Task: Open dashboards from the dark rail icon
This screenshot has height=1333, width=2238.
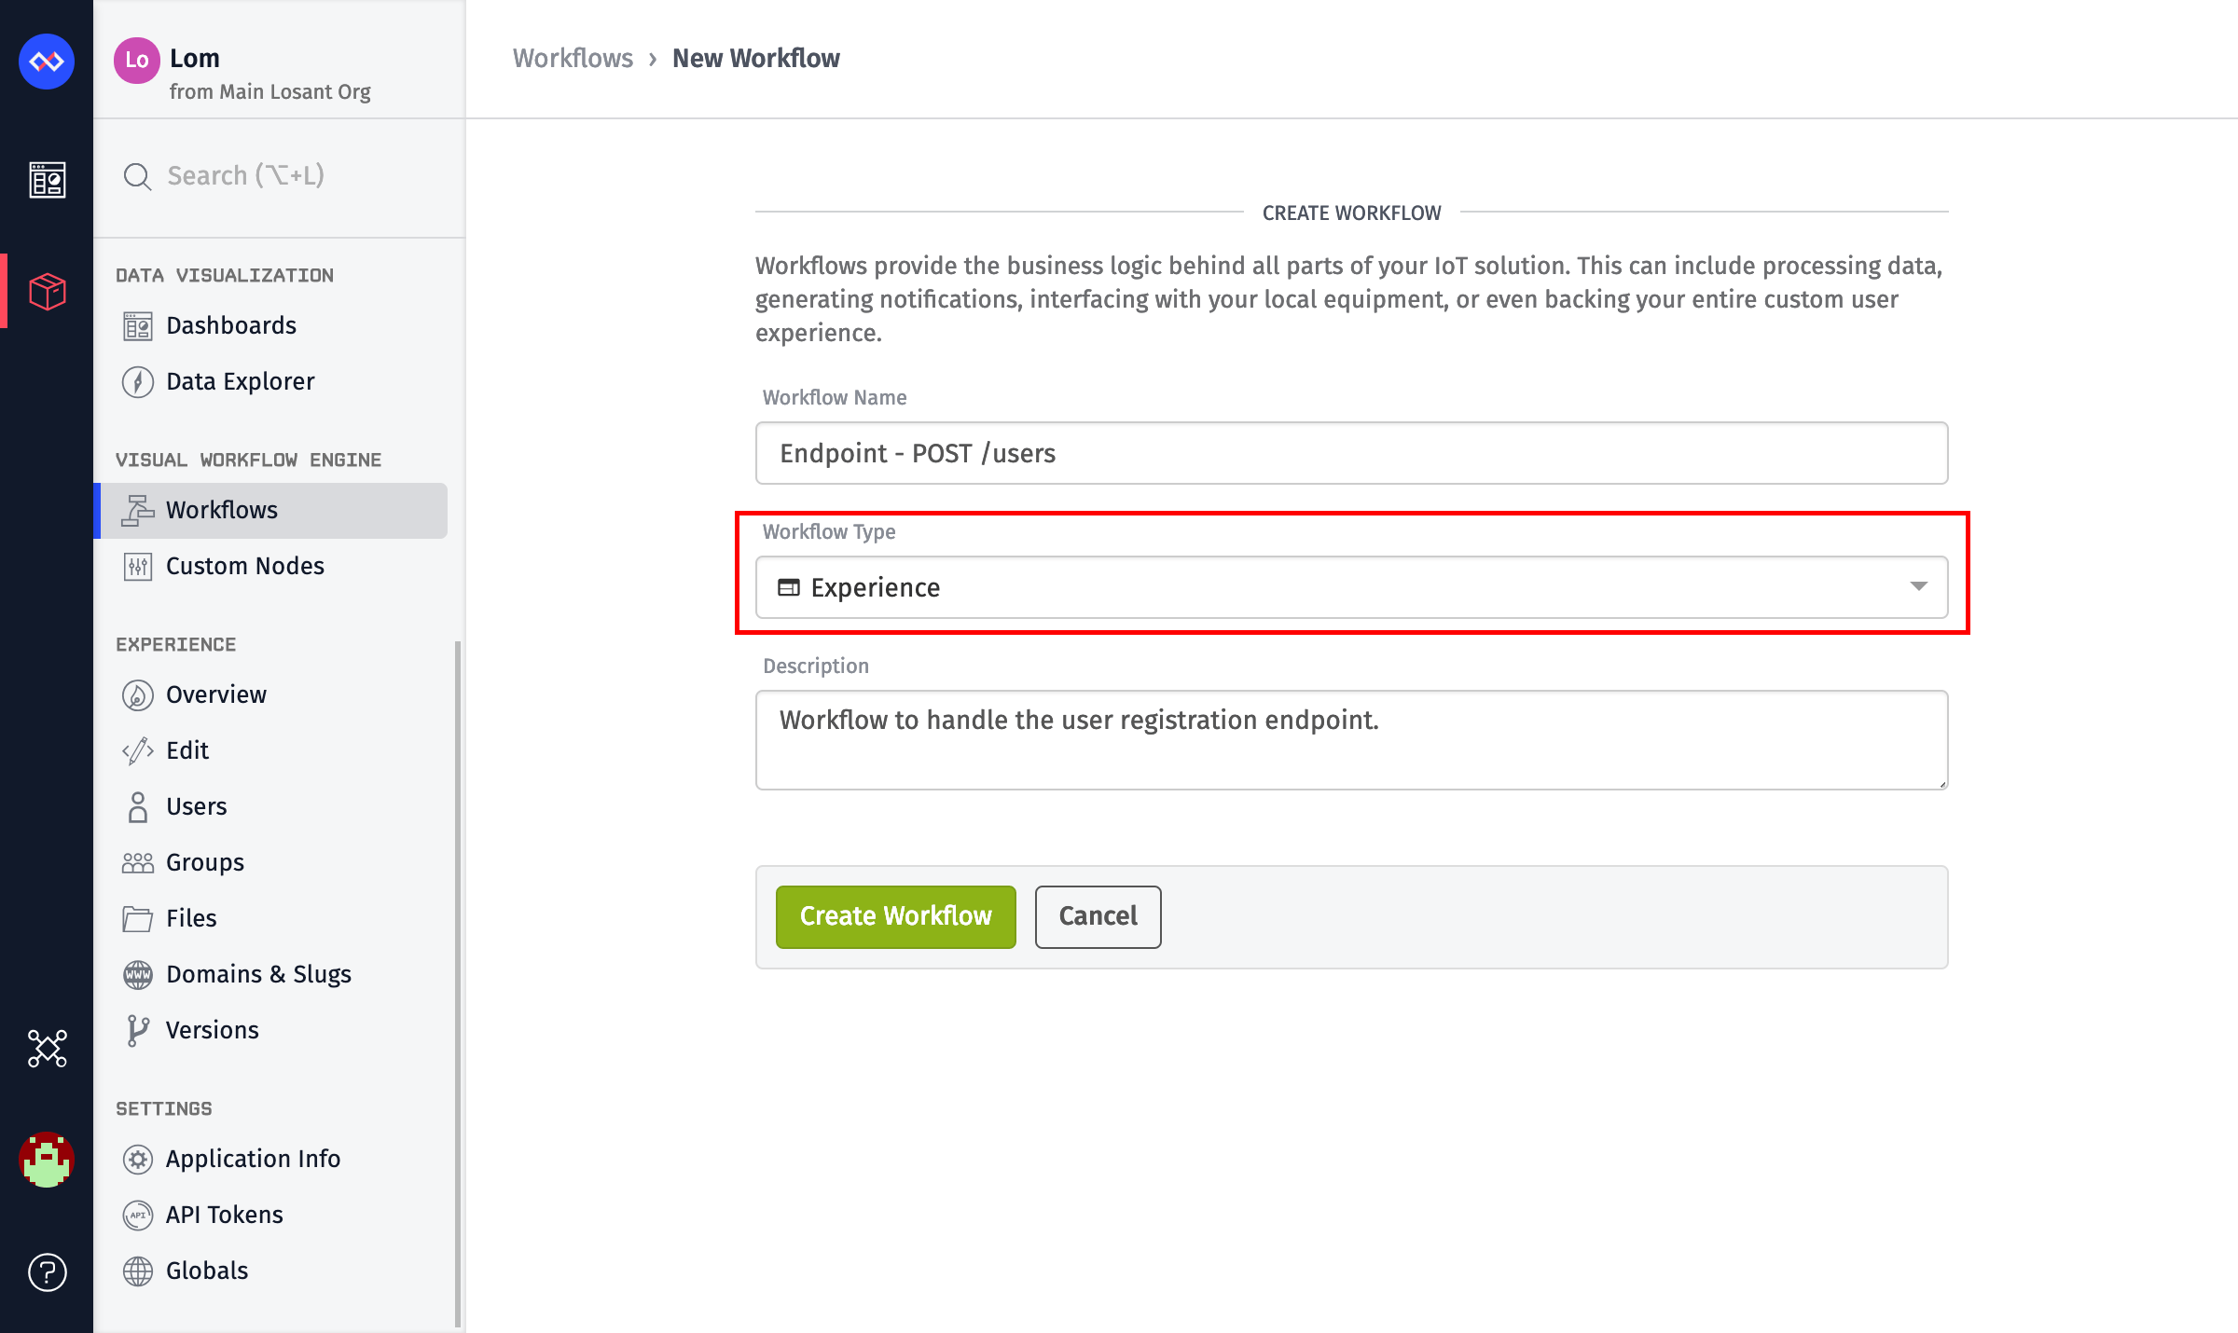Action: (48, 180)
